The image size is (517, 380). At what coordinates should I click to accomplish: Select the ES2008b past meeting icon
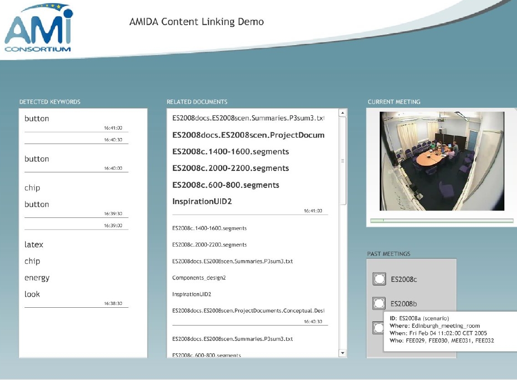[x=379, y=303]
